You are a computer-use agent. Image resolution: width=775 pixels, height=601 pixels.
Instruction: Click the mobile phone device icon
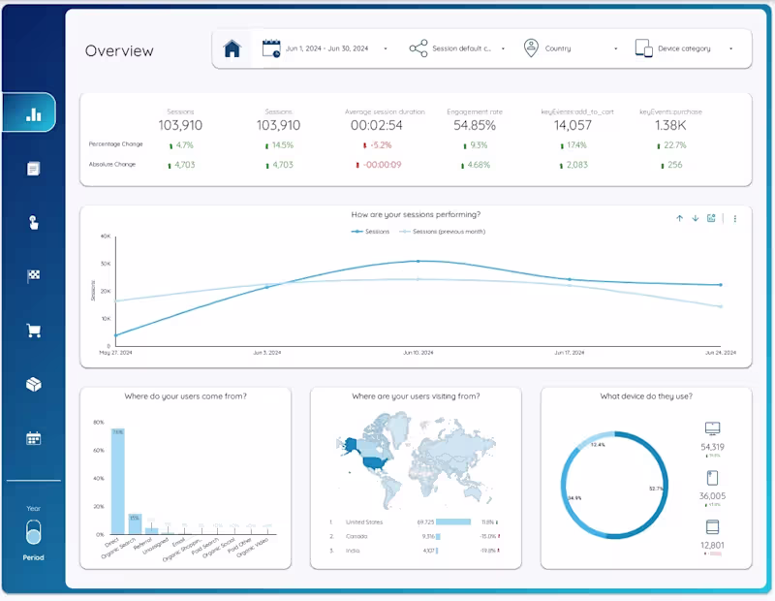click(x=712, y=478)
